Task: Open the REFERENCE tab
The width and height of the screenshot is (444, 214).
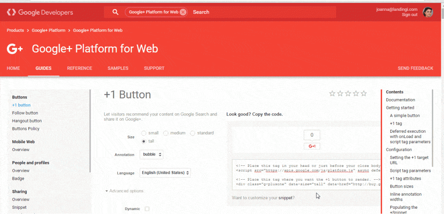Action: click(80, 68)
